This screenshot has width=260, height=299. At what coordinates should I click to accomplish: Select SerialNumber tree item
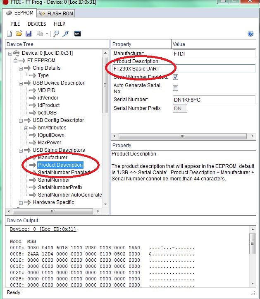tap(54, 180)
